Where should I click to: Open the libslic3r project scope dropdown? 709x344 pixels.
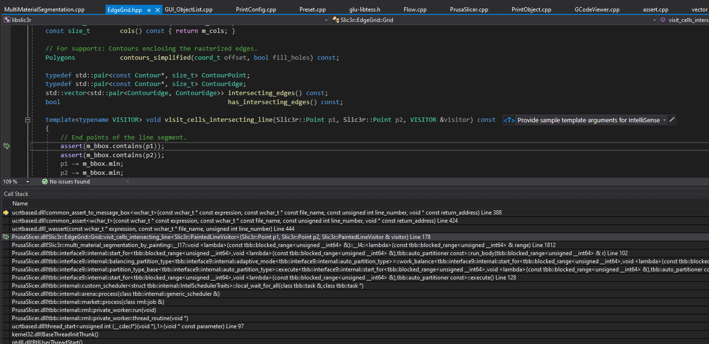[326, 20]
